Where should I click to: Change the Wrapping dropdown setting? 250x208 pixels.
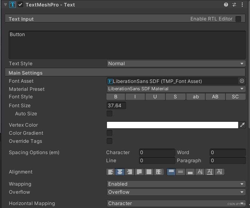176,184
